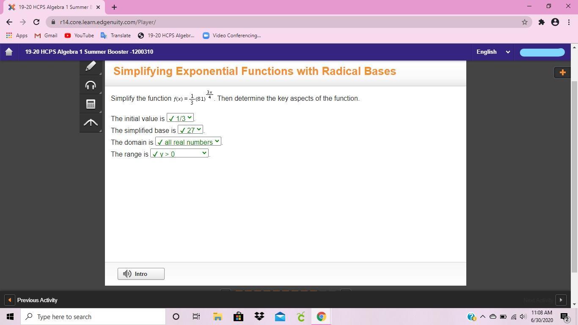This screenshot has width=578, height=325.
Task: Play the Intro audio
Action: coord(141,274)
